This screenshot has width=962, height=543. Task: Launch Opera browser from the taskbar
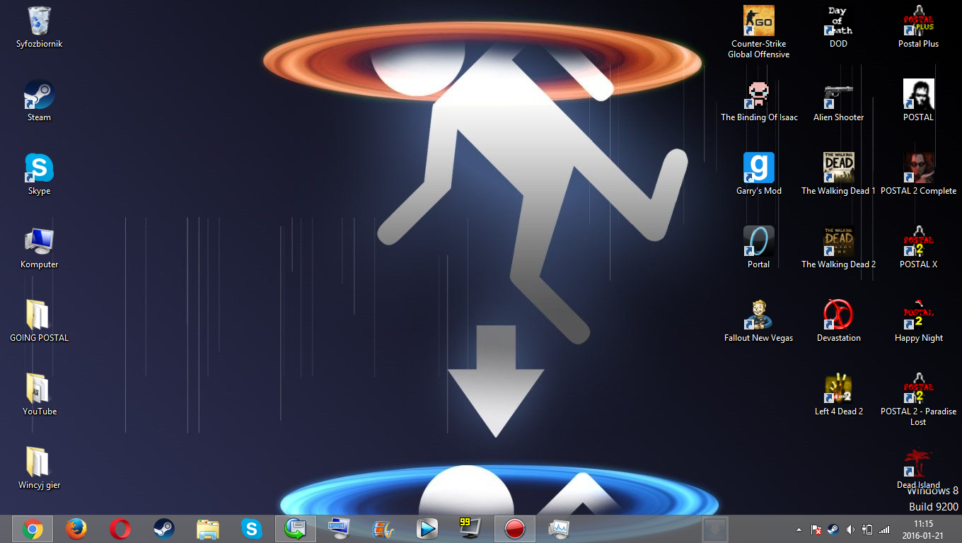point(120,529)
